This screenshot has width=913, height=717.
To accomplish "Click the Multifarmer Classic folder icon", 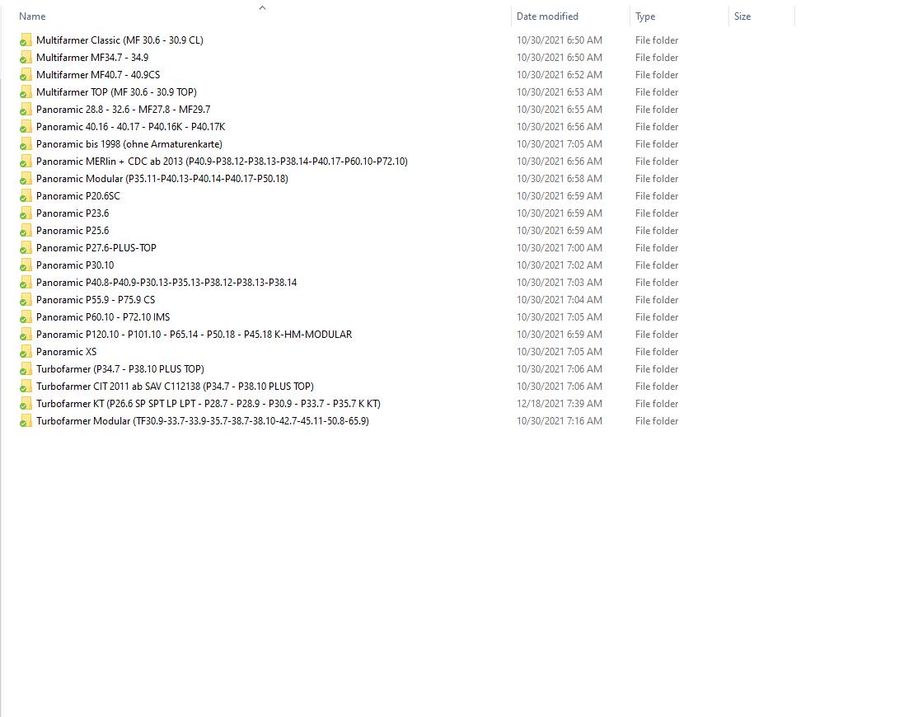I will click(26, 40).
